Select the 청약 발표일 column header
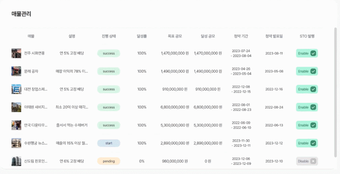The width and height of the screenshot is (340, 174). [274, 37]
